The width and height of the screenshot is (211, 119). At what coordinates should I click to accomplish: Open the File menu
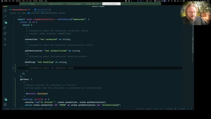tap(10, 1)
